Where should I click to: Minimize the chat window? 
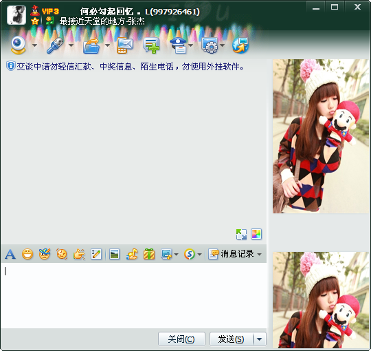click(316, 7)
